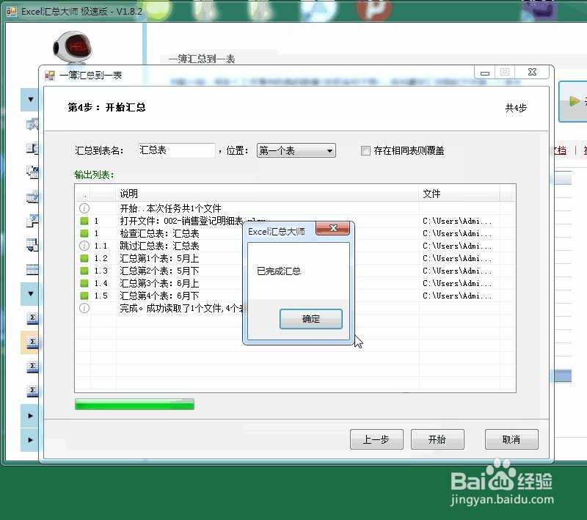Collapse the second sidebar group down arrow
The image size is (587, 520).
click(30, 293)
